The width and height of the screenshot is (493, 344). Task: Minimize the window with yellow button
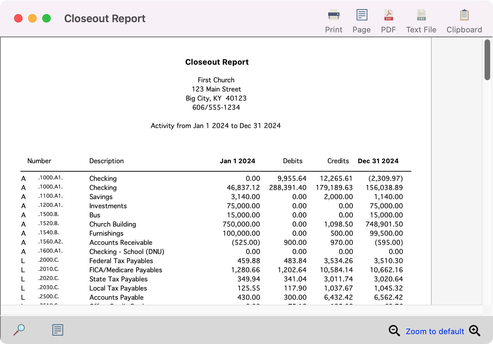tap(32, 18)
